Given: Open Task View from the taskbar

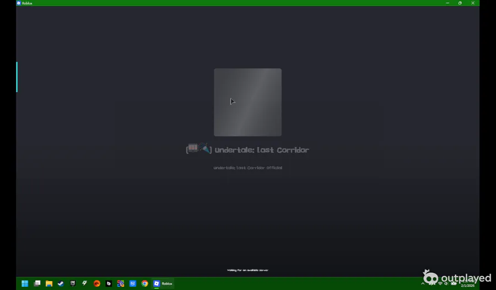Looking at the screenshot, I should tap(37, 283).
